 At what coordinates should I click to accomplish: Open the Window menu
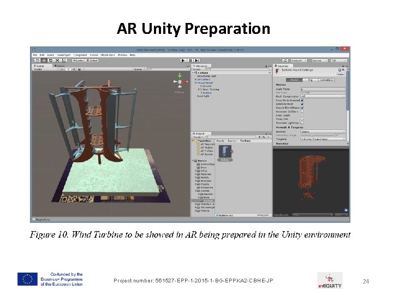point(122,55)
